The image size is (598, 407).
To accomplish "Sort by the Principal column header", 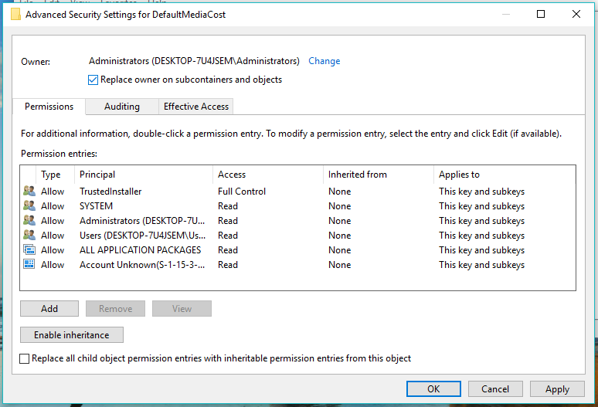I will (x=143, y=175).
